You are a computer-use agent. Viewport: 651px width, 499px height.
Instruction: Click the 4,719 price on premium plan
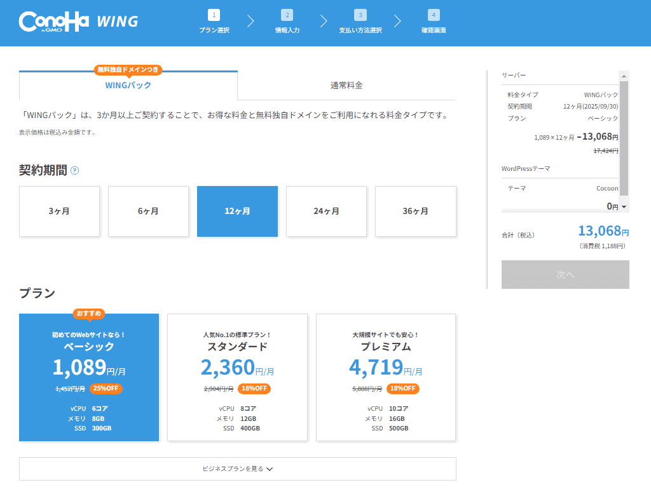(x=376, y=367)
